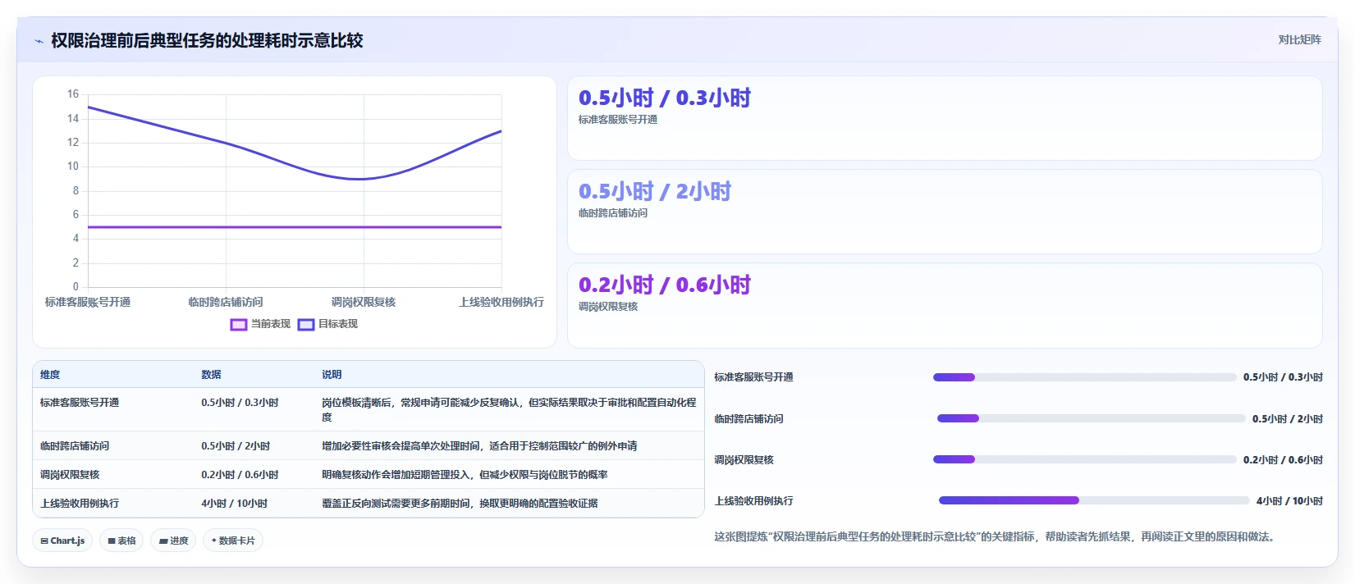Click progress label 上线验收用例执行
This screenshot has height=584, width=1355.
(x=753, y=500)
